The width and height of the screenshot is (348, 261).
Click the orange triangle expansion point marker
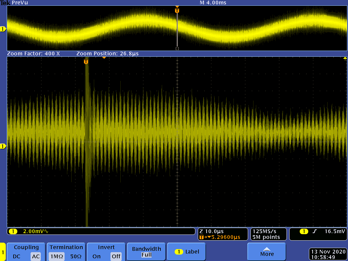104,58
